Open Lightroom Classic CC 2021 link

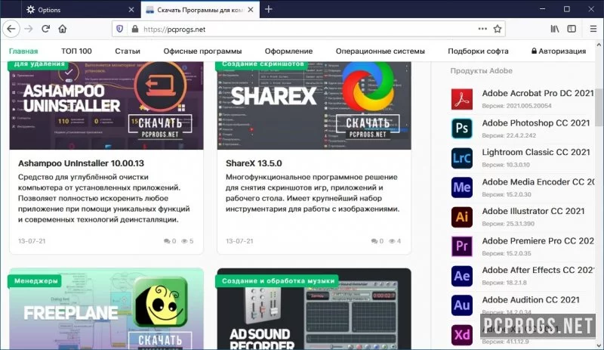coord(536,152)
